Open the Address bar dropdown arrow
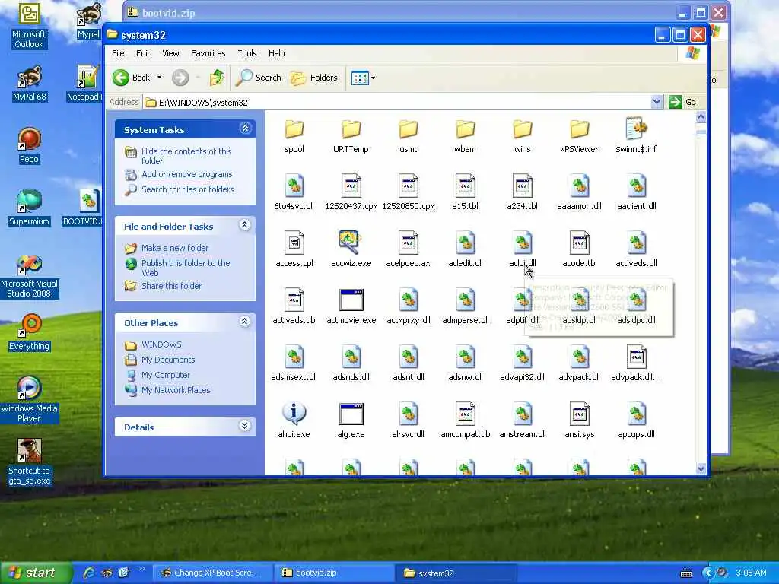This screenshot has height=584, width=779. click(657, 103)
